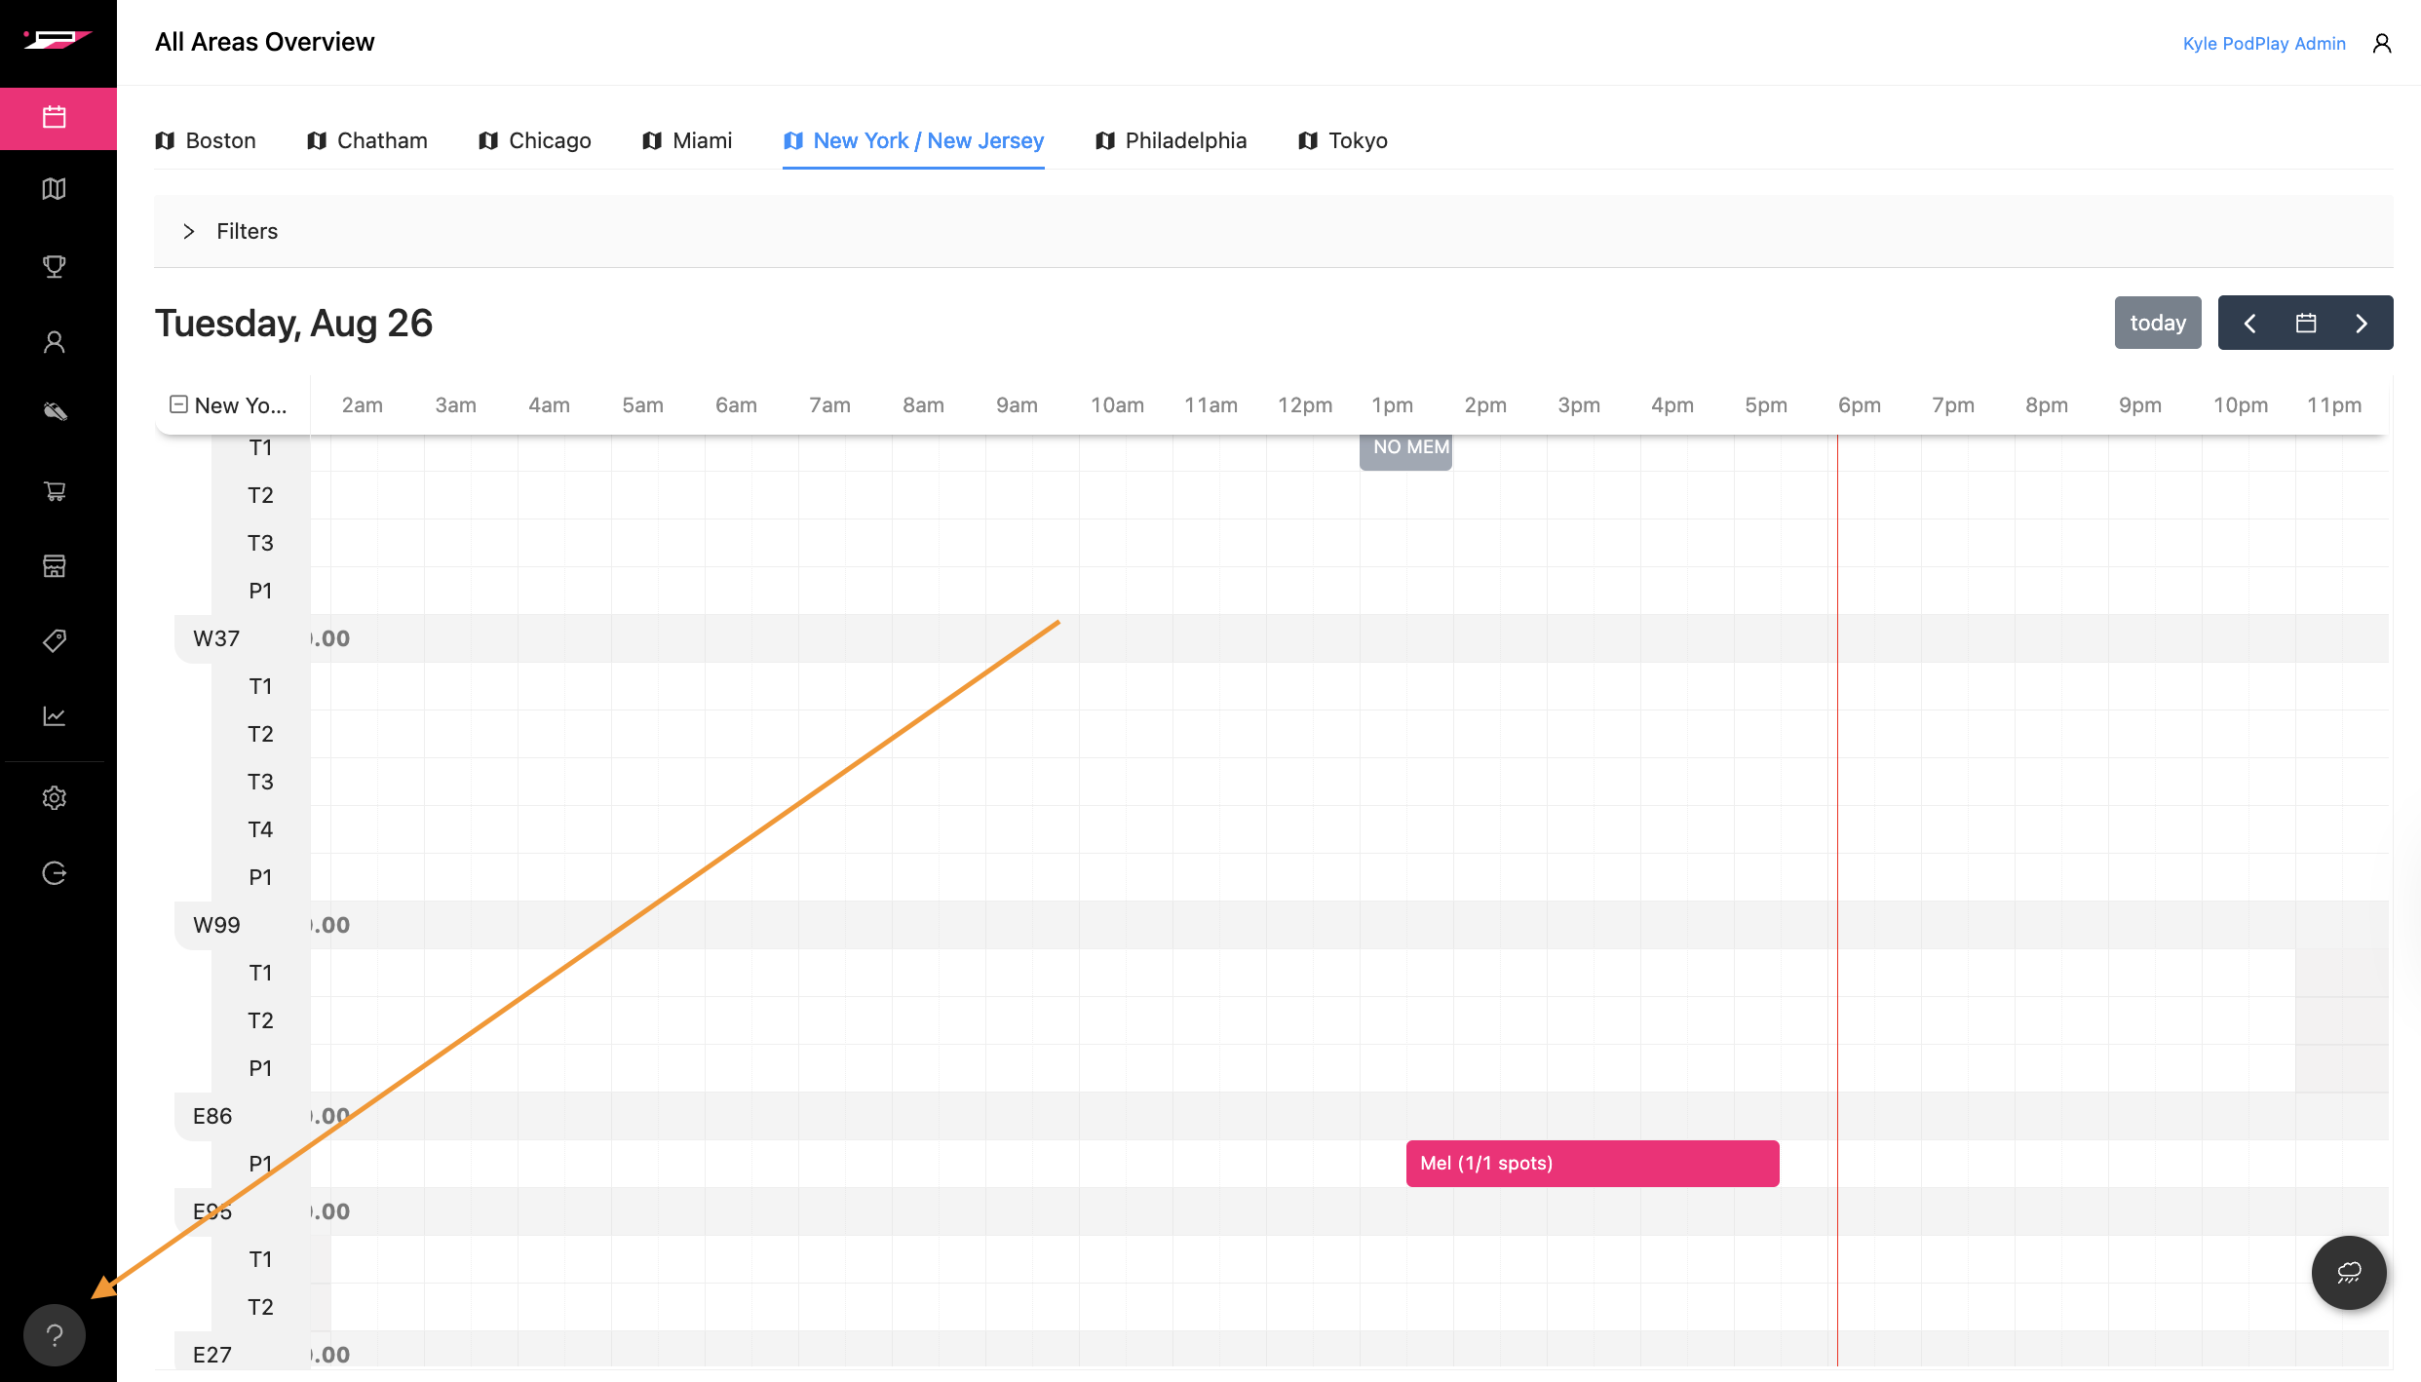Open the price tag sidebar icon
This screenshot has width=2421, height=1382.
55,640
